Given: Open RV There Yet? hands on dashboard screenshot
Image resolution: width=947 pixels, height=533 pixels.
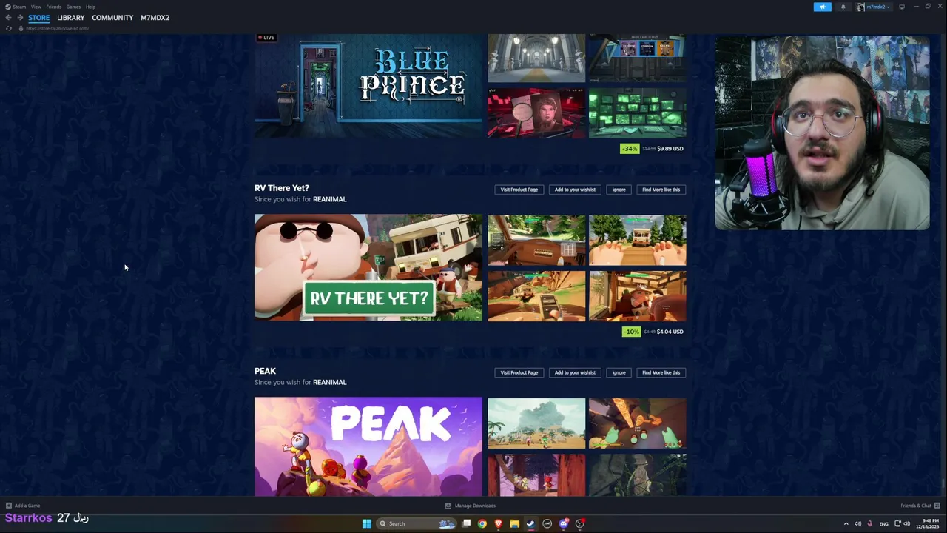Looking at the screenshot, I should [638, 241].
